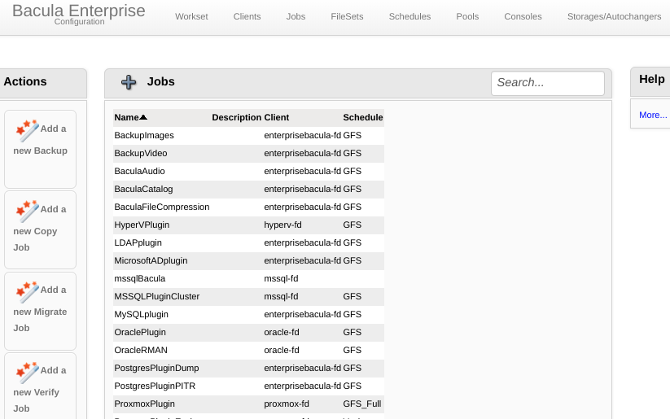This screenshot has height=419, width=670.
Task: Select the BackupVideo job
Action: [141, 153]
